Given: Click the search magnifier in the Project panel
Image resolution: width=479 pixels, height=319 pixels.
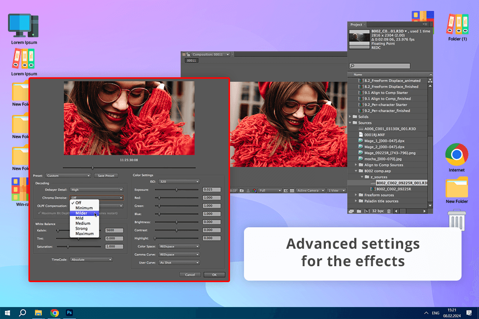Looking at the screenshot, I should tap(352, 66).
